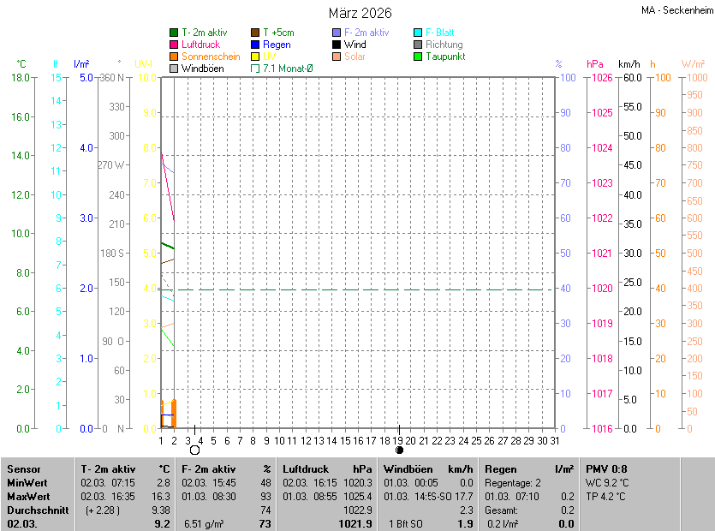Click the brown T +5cm legend square
This screenshot has width=715, height=531.
coord(255,33)
